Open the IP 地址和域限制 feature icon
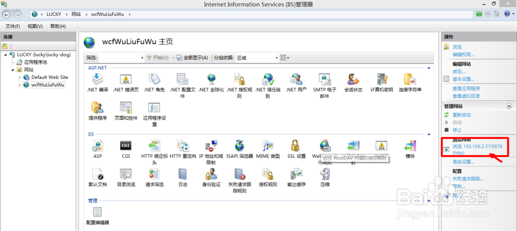 click(x=211, y=146)
